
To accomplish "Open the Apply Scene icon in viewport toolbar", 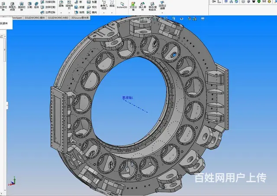I will coord(195,19).
